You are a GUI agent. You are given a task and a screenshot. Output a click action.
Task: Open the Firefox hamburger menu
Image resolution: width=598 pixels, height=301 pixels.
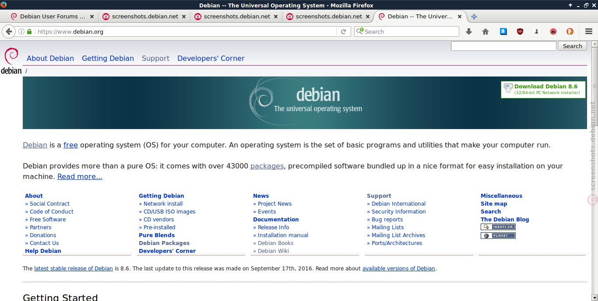click(589, 31)
